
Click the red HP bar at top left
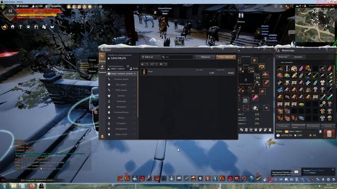(38, 10)
